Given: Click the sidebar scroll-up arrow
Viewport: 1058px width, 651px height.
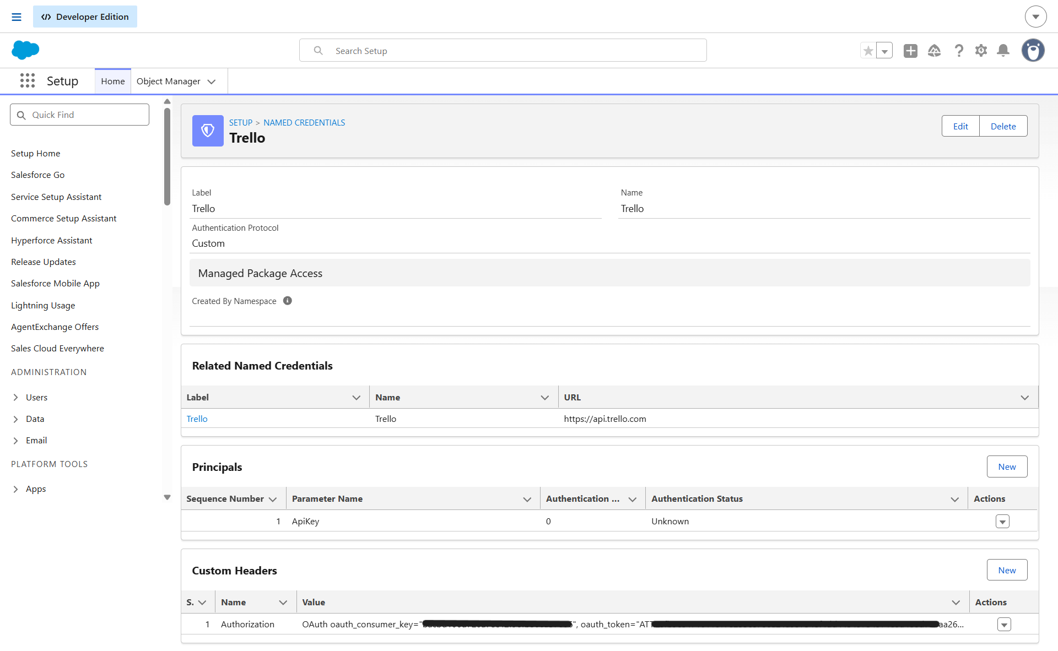Looking at the screenshot, I should pyautogui.click(x=167, y=101).
